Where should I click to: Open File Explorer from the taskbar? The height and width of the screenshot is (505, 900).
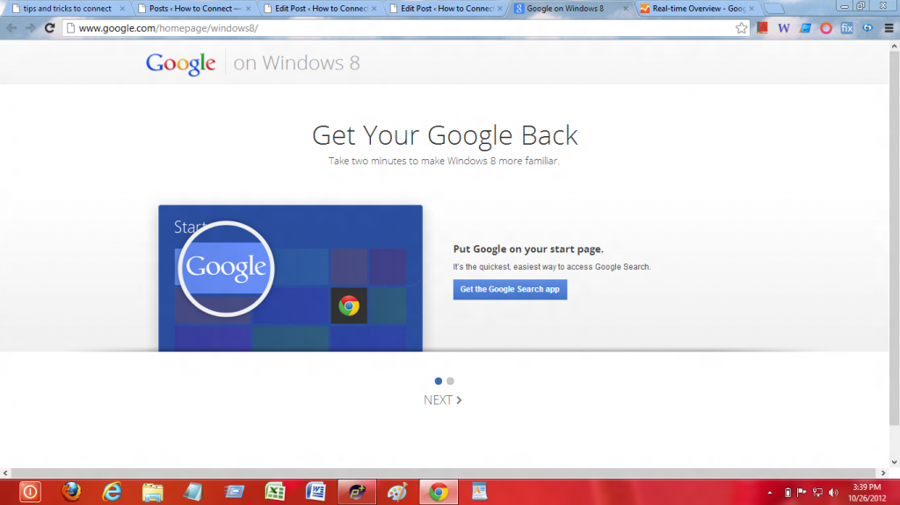pos(153,492)
